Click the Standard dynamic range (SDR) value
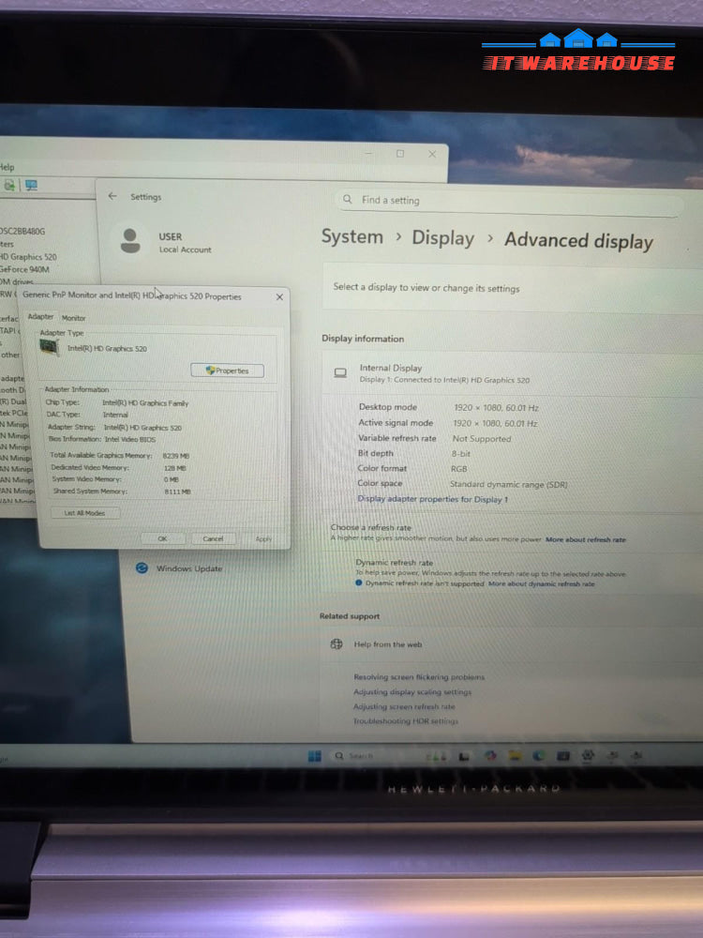The width and height of the screenshot is (703, 938). tap(508, 485)
